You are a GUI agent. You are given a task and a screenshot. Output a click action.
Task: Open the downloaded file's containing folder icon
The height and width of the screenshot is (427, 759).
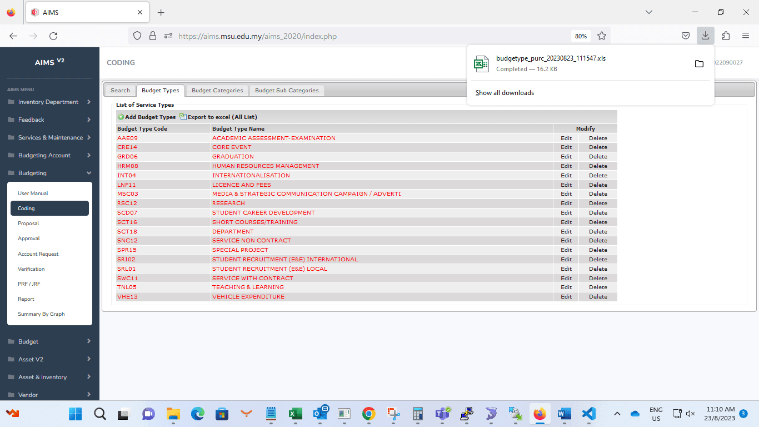pyautogui.click(x=699, y=64)
